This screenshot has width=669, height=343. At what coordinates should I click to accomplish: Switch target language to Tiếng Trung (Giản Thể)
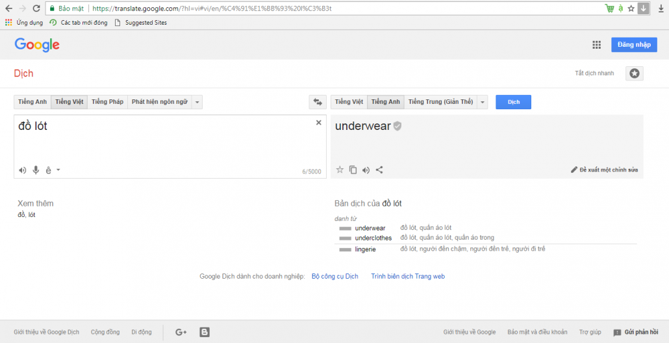click(440, 102)
